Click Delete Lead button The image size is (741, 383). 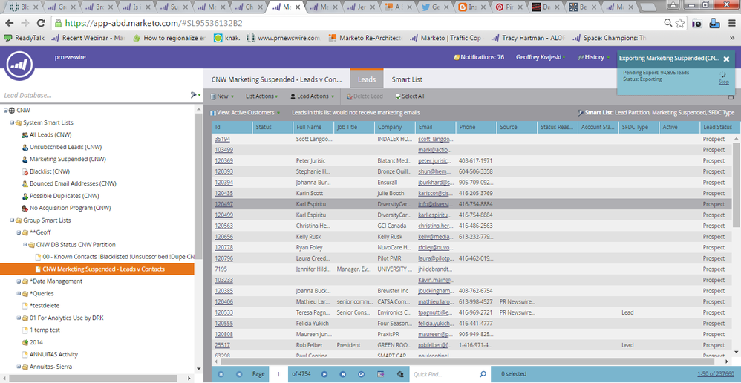click(365, 96)
